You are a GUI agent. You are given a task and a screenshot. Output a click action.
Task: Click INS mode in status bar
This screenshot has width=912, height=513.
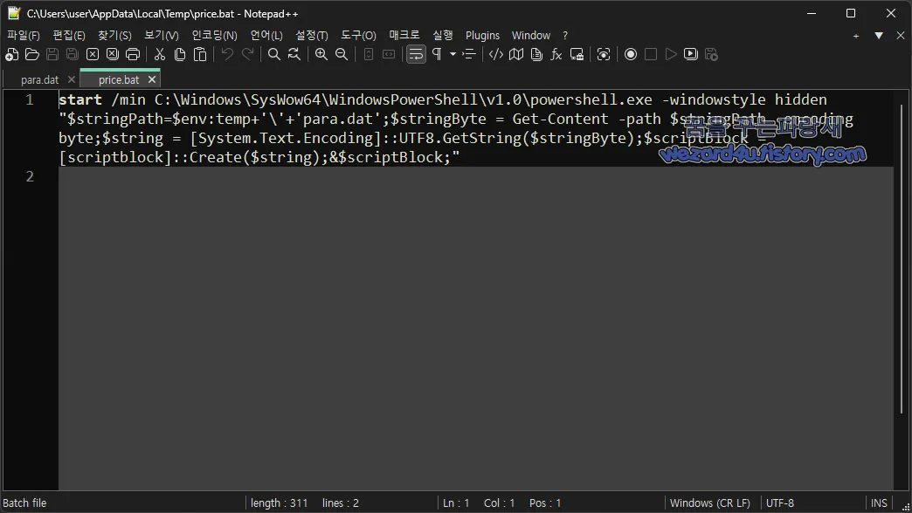(x=879, y=503)
